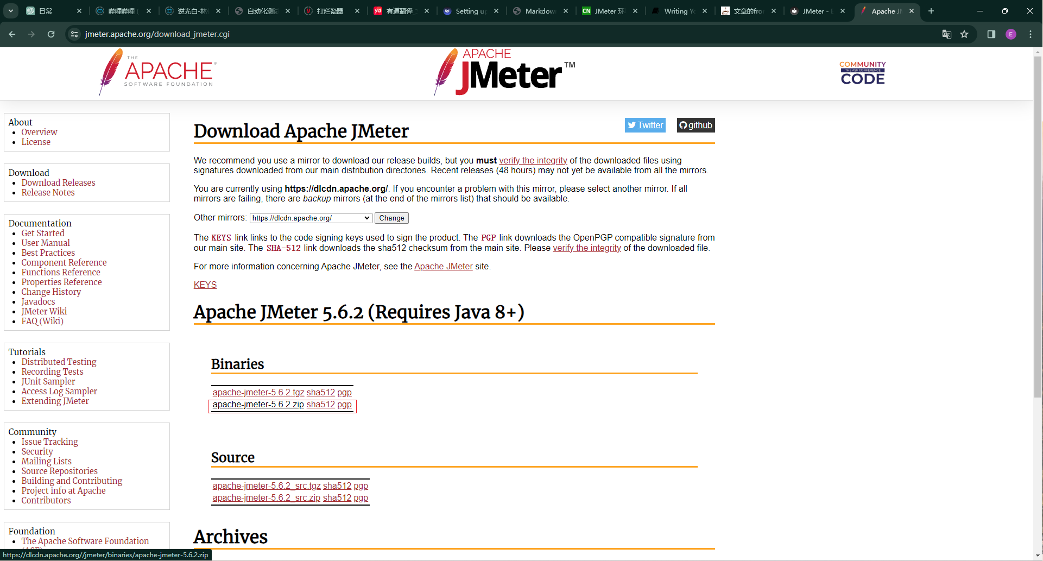The width and height of the screenshot is (1043, 561).
Task: Open first verify the integrity link
Action: pyautogui.click(x=533, y=160)
